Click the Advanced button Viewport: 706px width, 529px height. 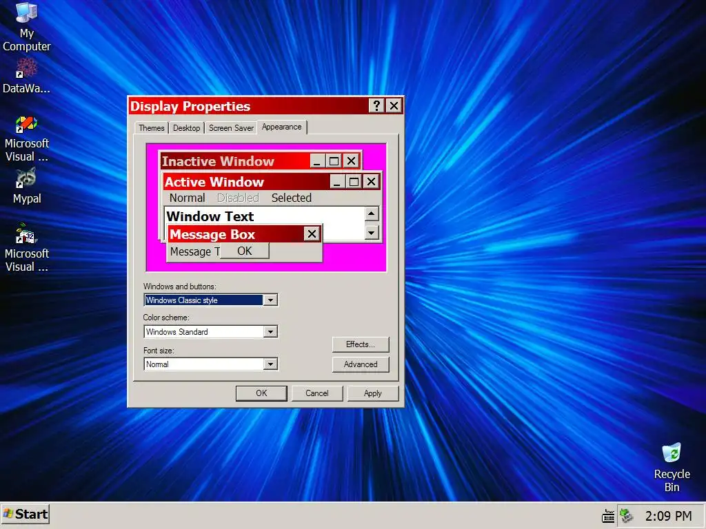pos(360,364)
